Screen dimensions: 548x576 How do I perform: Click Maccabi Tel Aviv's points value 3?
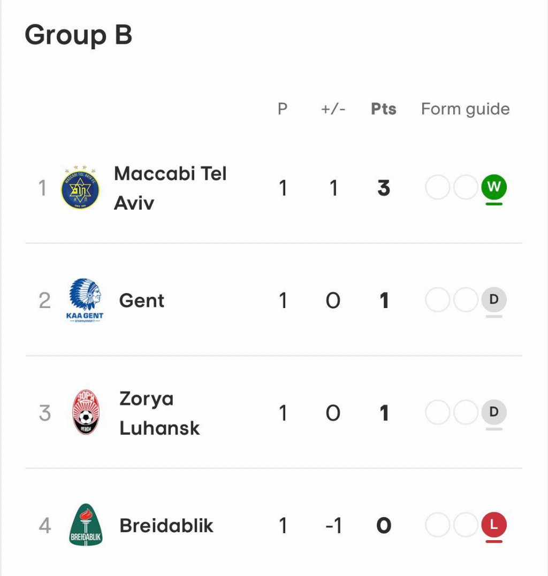point(384,188)
